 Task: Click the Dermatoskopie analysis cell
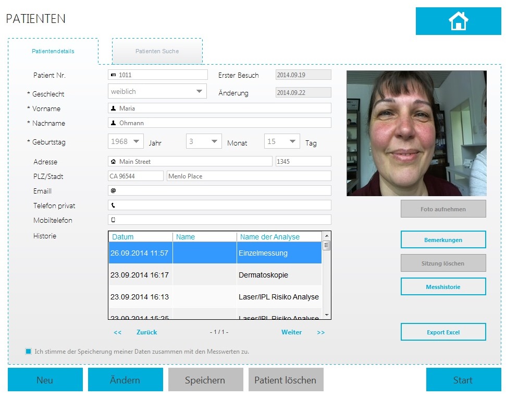point(279,275)
